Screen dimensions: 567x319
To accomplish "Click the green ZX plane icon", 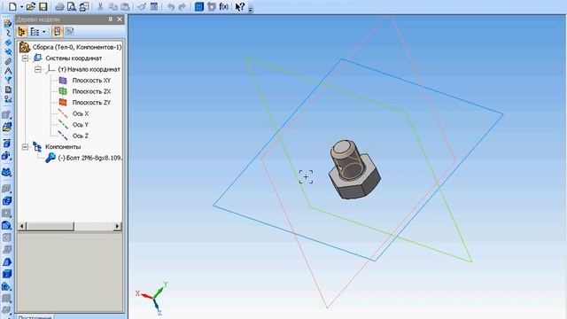I will click(63, 91).
